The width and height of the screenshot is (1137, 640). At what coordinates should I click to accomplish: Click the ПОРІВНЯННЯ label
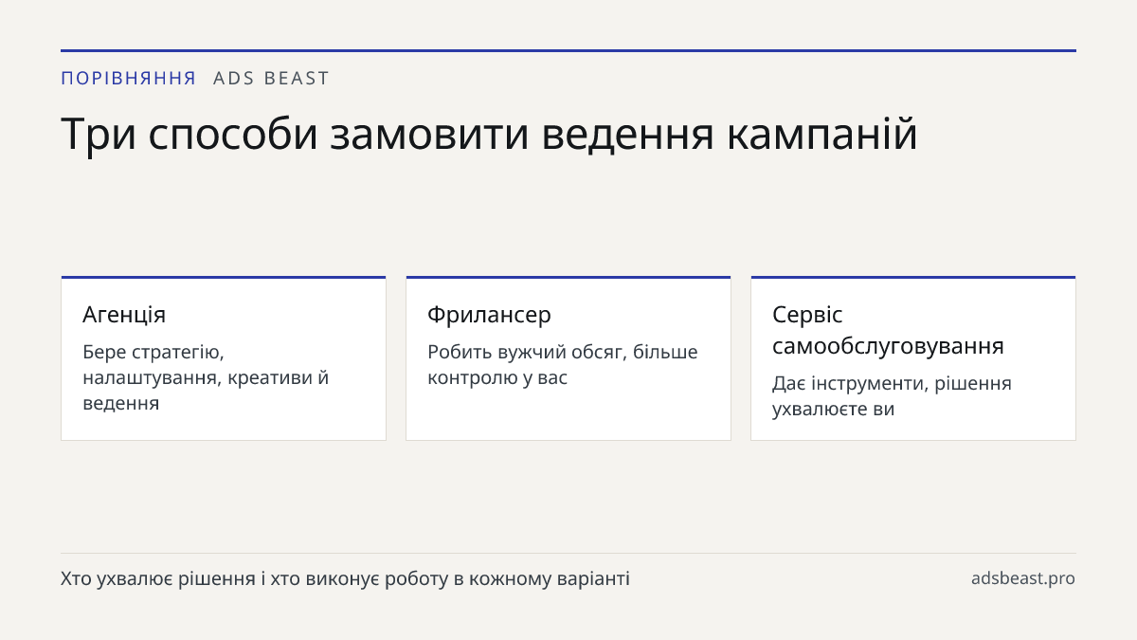coord(128,79)
